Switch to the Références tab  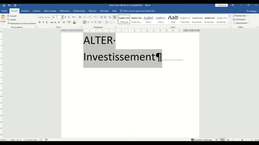(x=65, y=11)
